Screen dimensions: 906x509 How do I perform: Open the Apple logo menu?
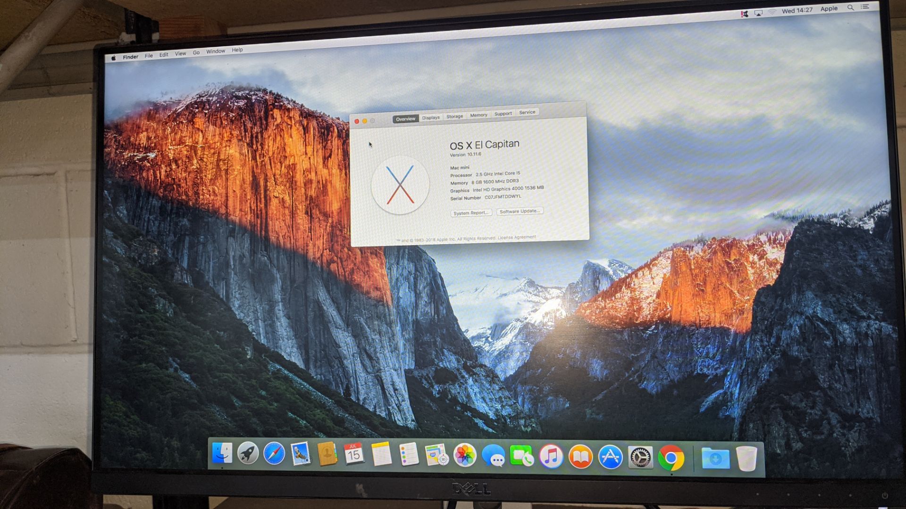(114, 58)
